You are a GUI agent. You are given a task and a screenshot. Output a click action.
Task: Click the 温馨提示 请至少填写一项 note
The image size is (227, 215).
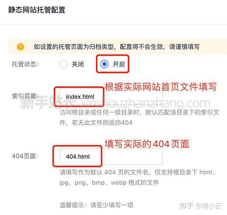96,205
